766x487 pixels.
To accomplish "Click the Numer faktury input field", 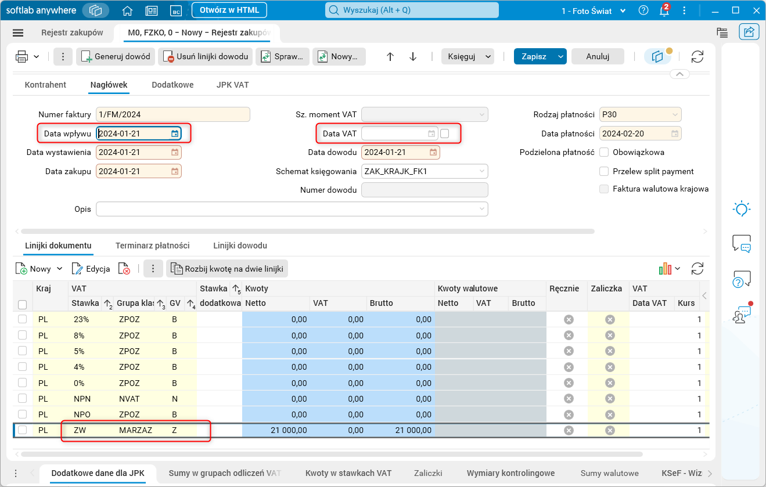I will (x=172, y=114).
